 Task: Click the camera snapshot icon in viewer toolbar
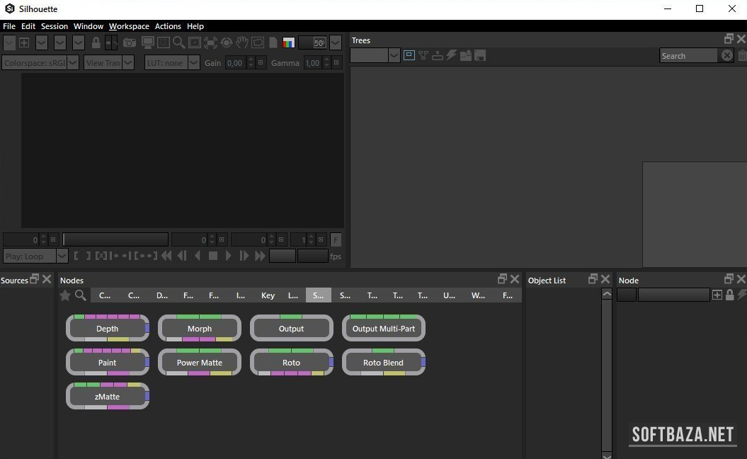point(130,42)
